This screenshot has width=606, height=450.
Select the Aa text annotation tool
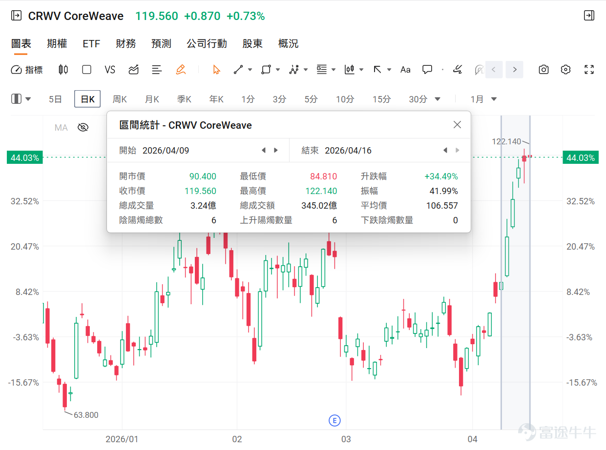(x=405, y=70)
